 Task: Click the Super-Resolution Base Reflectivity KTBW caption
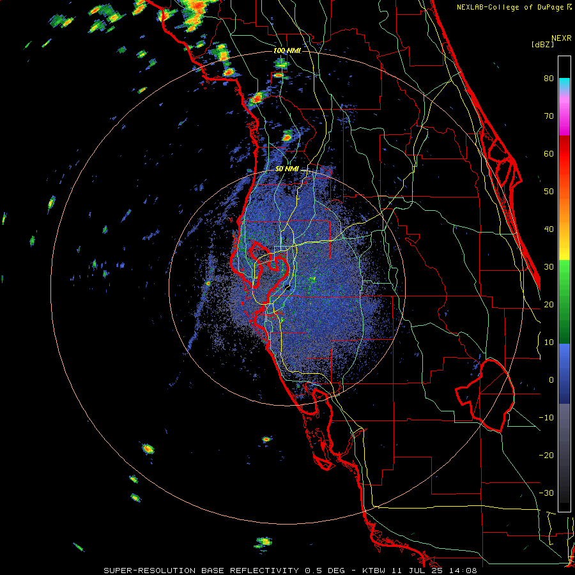[x=290, y=571]
